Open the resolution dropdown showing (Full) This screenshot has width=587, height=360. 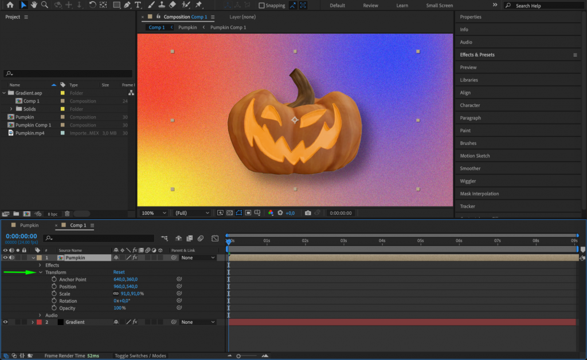click(x=193, y=212)
